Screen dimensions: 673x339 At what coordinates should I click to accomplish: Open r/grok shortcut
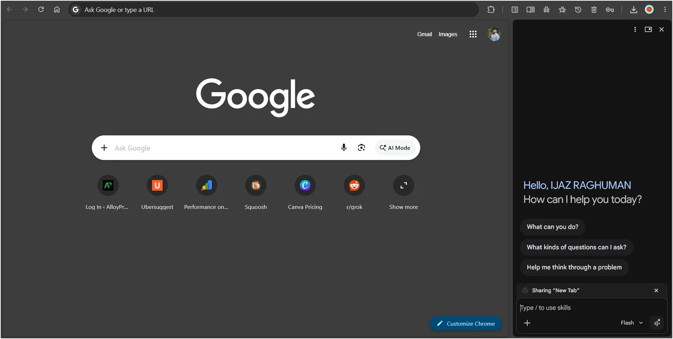(x=354, y=193)
